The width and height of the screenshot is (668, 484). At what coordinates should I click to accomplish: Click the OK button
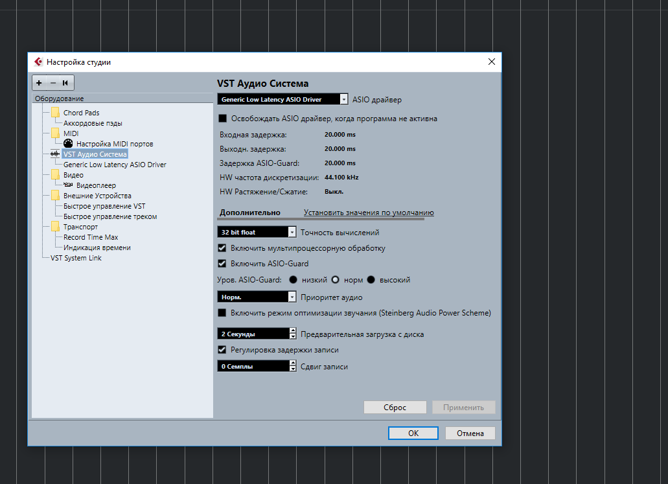[x=413, y=433]
